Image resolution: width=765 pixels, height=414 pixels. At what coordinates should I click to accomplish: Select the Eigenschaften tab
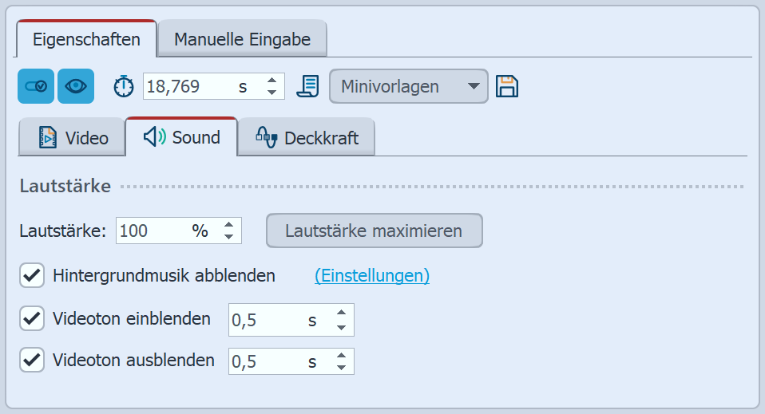(87, 39)
